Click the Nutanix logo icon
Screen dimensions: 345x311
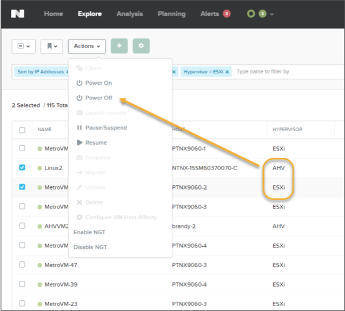click(18, 13)
